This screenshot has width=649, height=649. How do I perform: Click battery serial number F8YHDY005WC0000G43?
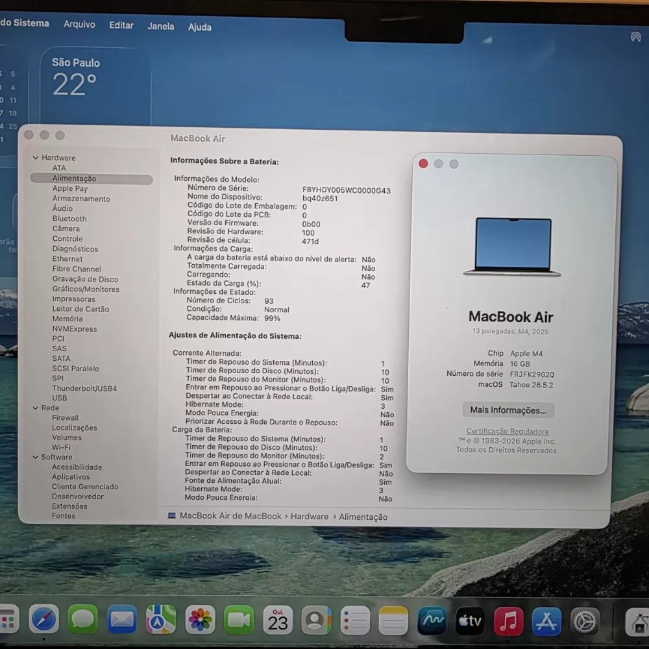(347, 190)
